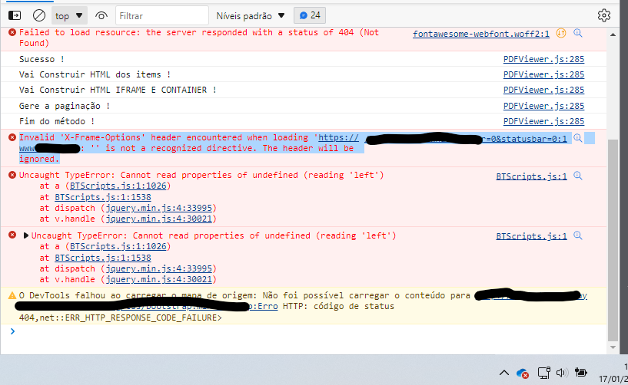
Task: Open PDFViewer.js:285 link for 'Gere a paginação' row
Action: pos(543,106)
